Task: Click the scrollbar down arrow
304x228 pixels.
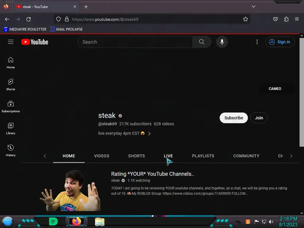Action: click(302, 213)
